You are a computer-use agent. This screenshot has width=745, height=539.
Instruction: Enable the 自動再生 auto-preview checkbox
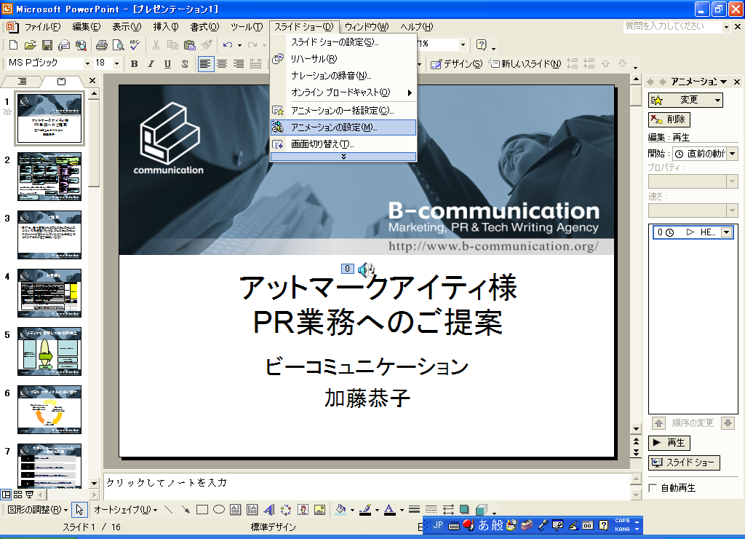[653, 488]
